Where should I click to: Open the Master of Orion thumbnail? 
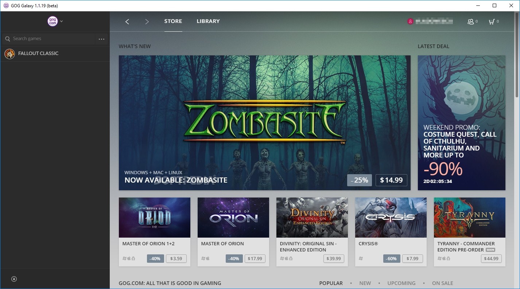pyautogui.click(x=233, y=218)
